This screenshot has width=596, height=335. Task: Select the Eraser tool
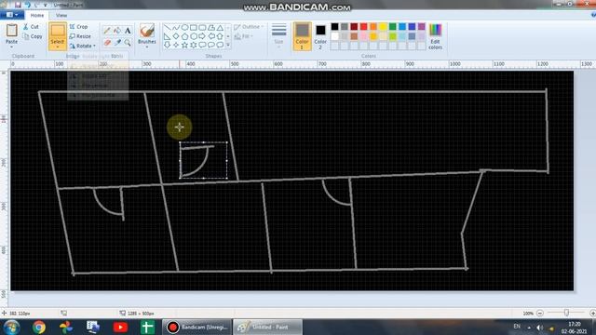click(108, 43)
